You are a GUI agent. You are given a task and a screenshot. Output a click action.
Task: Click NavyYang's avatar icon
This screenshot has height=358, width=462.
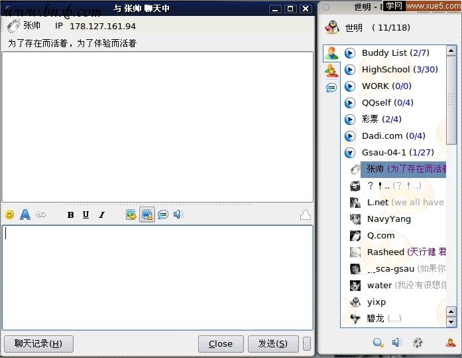click(355, 219)
